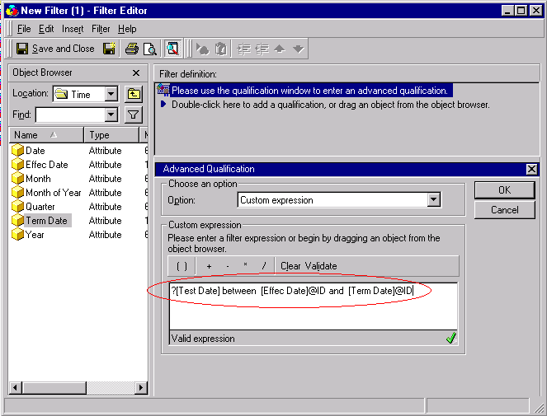The height and width of the screenshot is (416, 547).
Task: Open the Option dropdown arrow
Action: [x=434, y=200]
